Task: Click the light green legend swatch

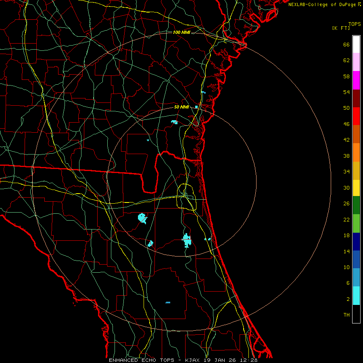Action: [356, 223]
